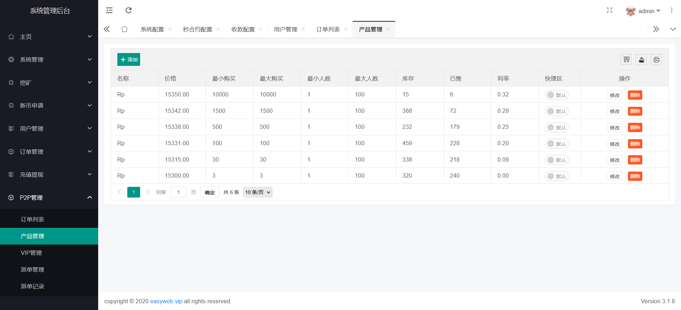The image size is (681, 310).
Task: Toggle the shortcut switch for the 15350.00 row
Action: click(557, 95)
